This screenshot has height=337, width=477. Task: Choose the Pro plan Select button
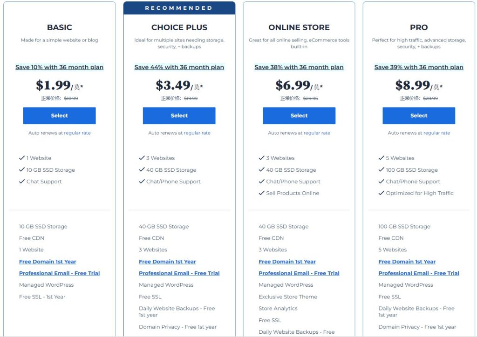tap(419, 116)
